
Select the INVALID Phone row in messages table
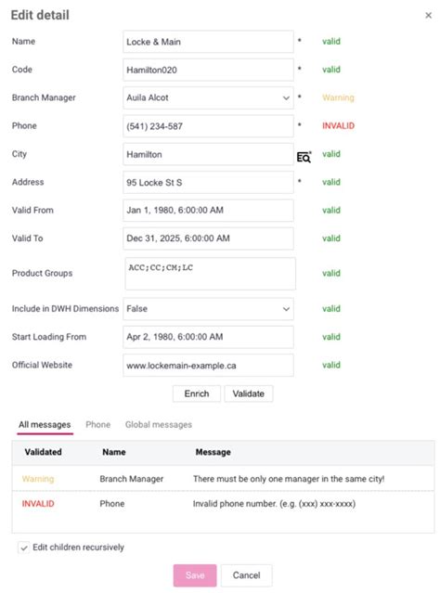223,504
